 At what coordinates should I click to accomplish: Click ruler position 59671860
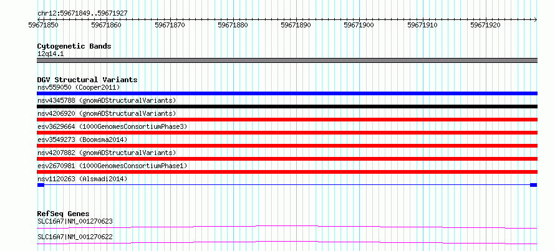coord(106,25)
